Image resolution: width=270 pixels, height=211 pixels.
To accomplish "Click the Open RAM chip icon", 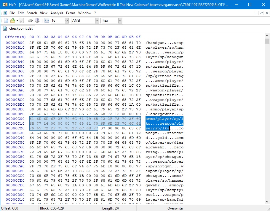I will pos(30,20).
